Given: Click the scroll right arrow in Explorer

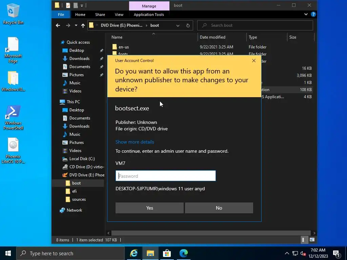Looking at the screenshot, I should pos(314,233).
